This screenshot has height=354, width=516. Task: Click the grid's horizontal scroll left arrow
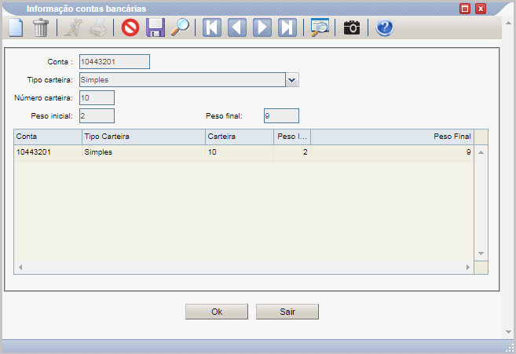coord(20,267)
